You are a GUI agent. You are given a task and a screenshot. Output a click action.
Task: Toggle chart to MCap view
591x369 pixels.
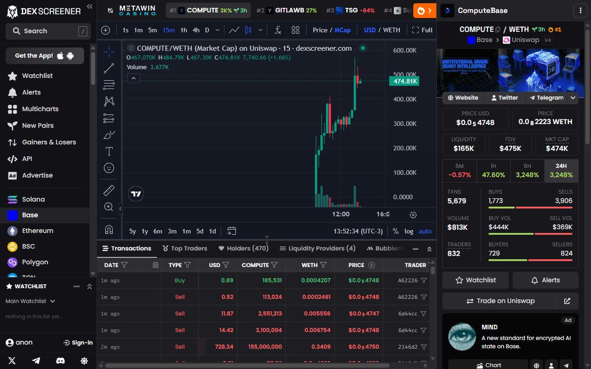(343, 30)
